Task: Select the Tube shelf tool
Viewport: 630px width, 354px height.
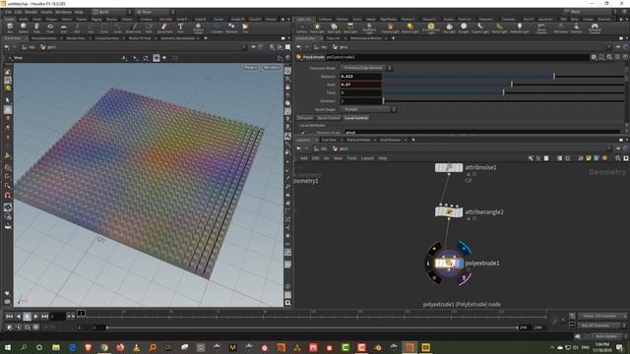Action: tap(36, 29)
